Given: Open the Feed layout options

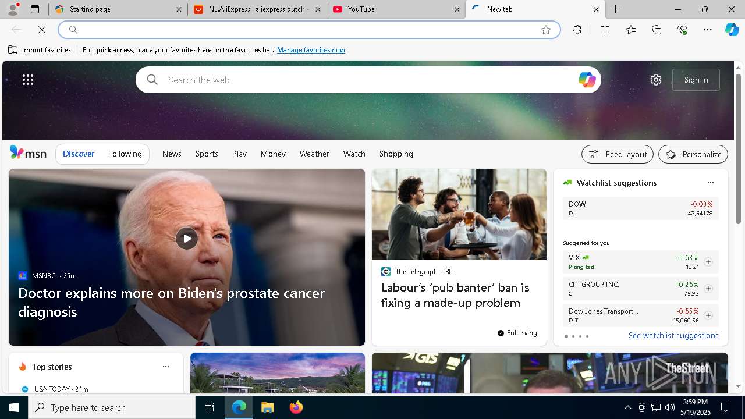Looking at the screenshot, I should (617, 154).
